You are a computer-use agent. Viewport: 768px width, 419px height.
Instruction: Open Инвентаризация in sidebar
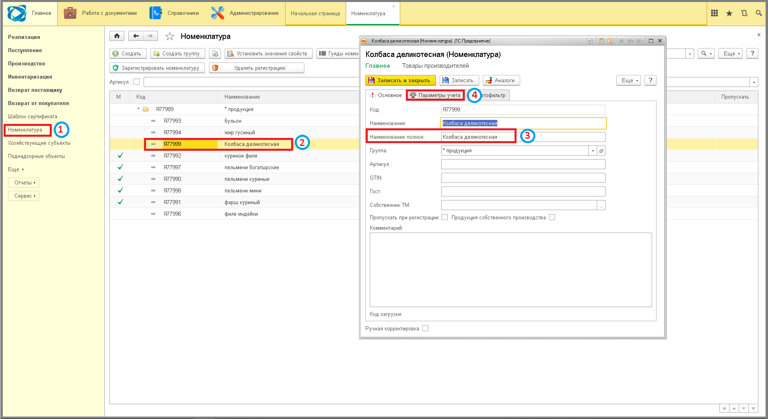coord(30,77)
